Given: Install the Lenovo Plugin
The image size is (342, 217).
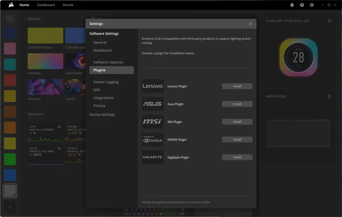Looking at the screenshot, I should pyautogui.click(x=237, y=86).
